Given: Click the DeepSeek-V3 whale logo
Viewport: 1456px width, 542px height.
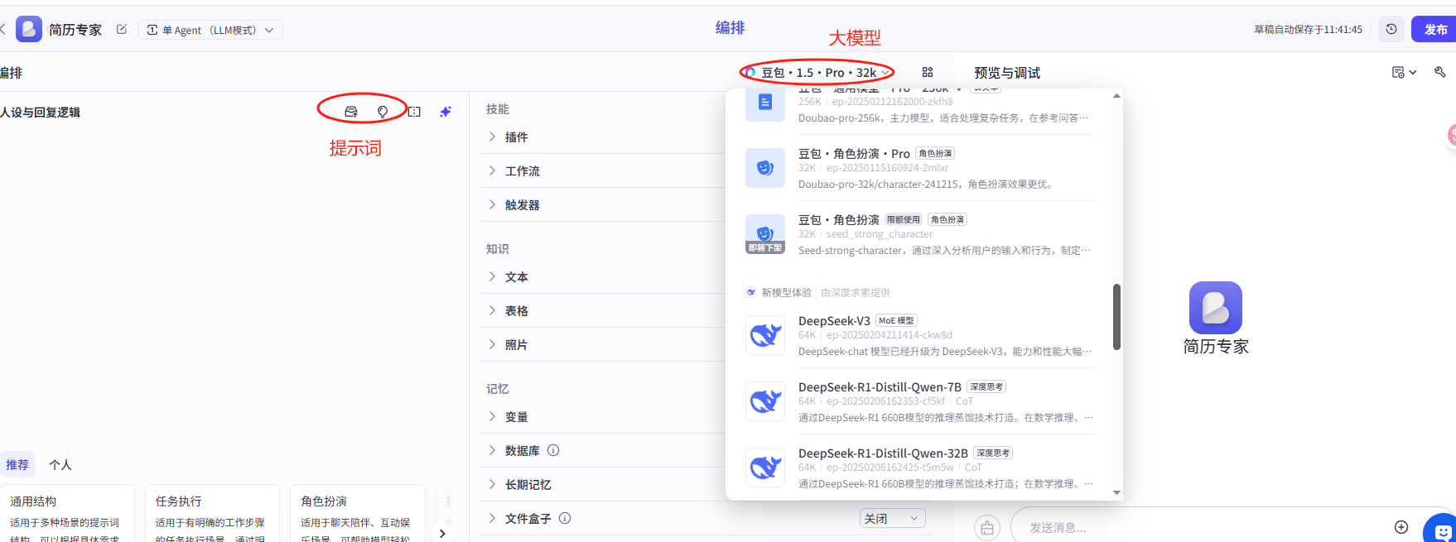Looking at the screenshot, I should (765, 335).
